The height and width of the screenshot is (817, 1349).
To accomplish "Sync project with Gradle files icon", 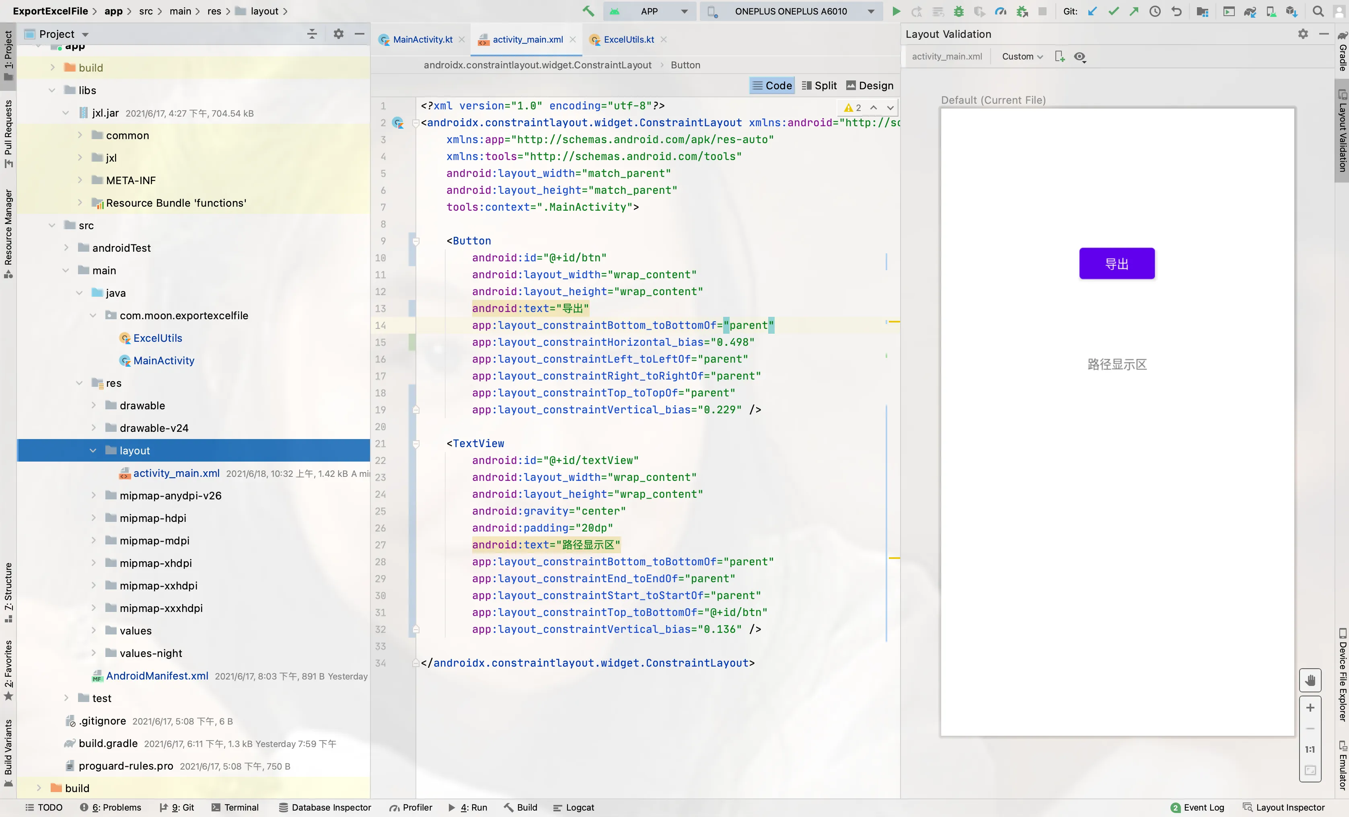I will 1250,11.
